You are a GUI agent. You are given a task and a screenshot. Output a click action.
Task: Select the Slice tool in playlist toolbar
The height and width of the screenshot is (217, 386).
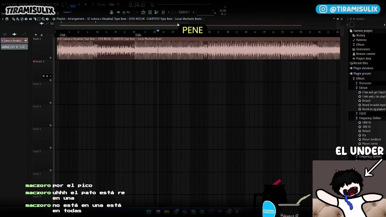tap(35, 19)
